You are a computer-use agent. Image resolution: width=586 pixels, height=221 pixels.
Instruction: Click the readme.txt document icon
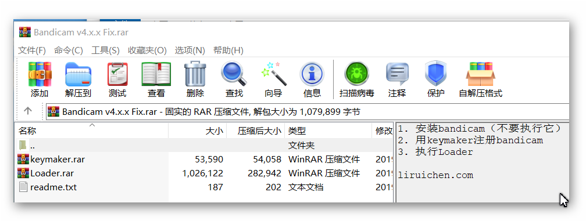tap(23, 187)
